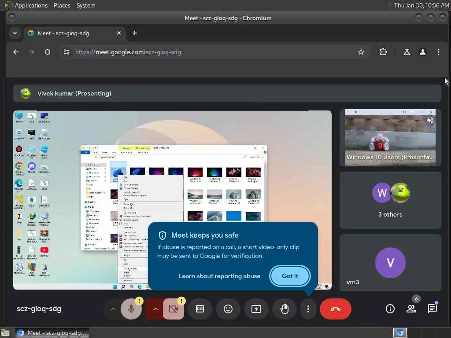451x338 pixels.
Task: Expand audio settings chevron beside microphone
Action: tap(113, 309)
